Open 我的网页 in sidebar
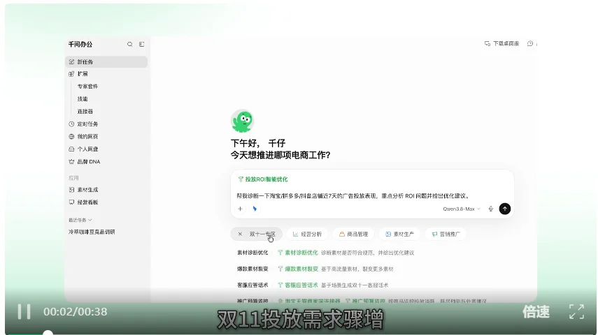598x335 pixels. pyautogui.click(x=83, y=137)
